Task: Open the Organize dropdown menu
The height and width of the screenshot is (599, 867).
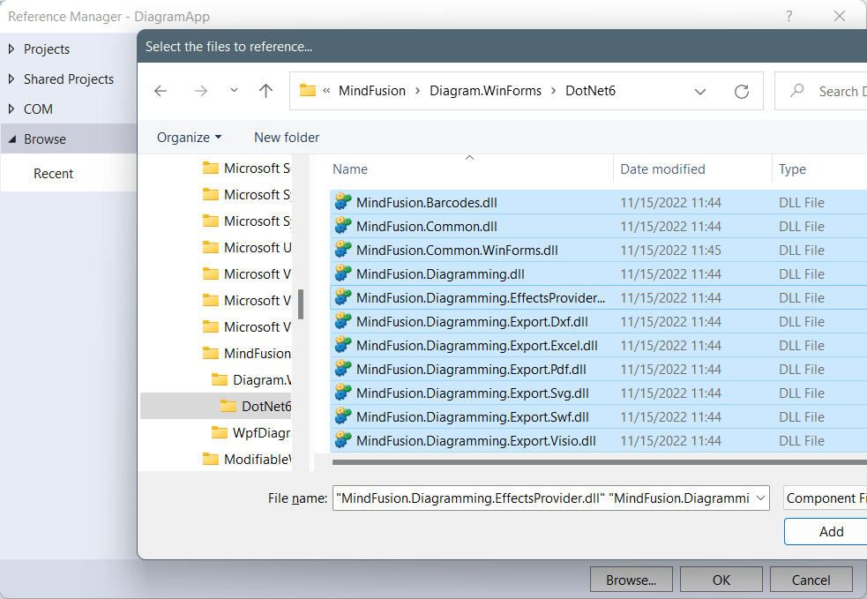Action: point(189,137)
